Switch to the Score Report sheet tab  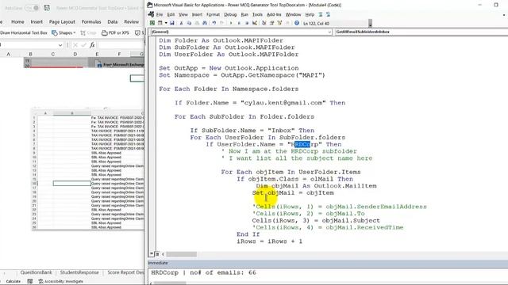pyautogui.click(x=125, y=272)
